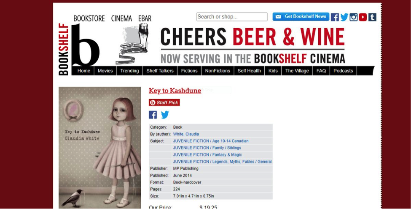This screenshot has width=411, height=209.
Task: Open the Instagram icon in header
Action: (x=353, y=17)
